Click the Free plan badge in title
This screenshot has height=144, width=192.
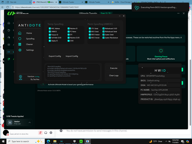106,13
